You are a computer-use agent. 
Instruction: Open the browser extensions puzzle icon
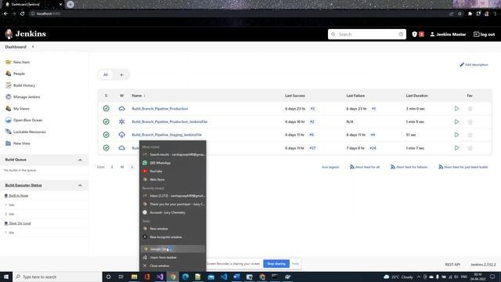coord(470,14)
